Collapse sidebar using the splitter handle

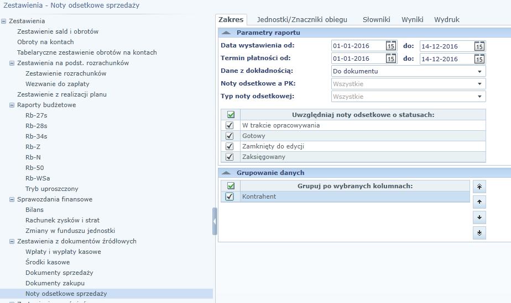point(215,221)
